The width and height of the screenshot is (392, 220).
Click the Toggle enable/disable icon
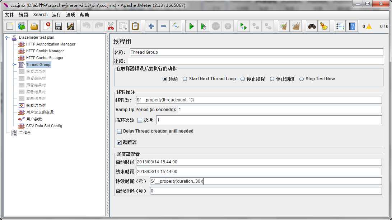(176, 26)
